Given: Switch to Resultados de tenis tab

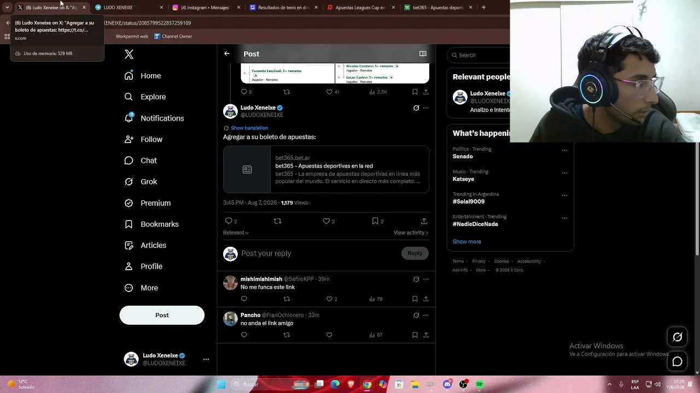Looking at the screenshot, I should (x=284, y=8).
